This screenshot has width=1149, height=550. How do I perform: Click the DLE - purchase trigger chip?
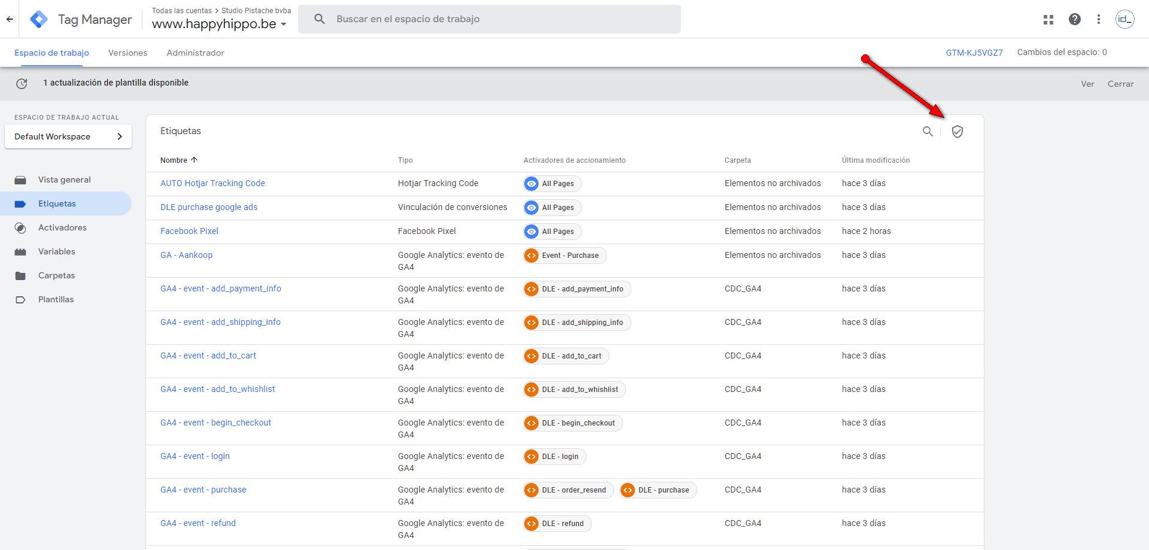click(658, 490)
